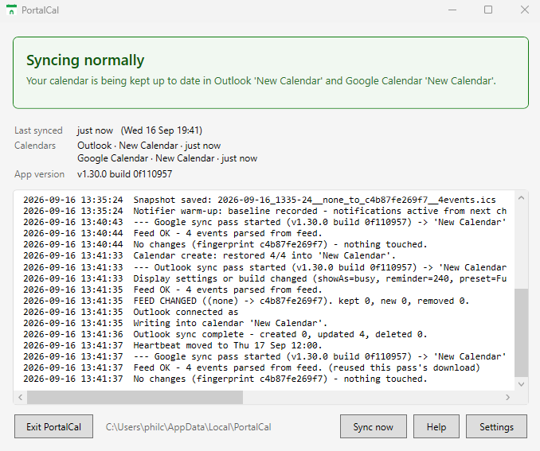Click the PortalCal app icon in title bar
This screenshot has height=451, width=540.
(x=11, y=10)
